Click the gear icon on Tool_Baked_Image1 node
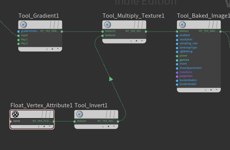This screenshot has width=230, height=150. tap(182, 25)
